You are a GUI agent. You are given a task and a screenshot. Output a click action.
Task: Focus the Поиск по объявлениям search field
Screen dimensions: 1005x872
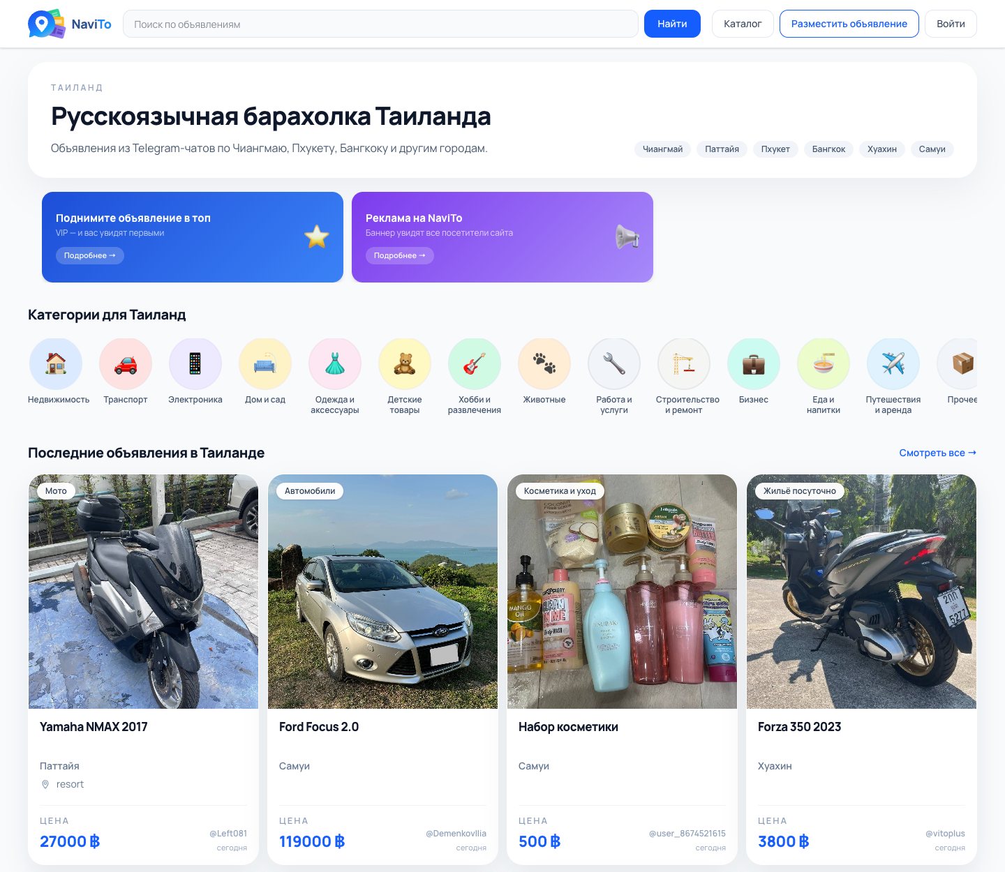point(380,24)
